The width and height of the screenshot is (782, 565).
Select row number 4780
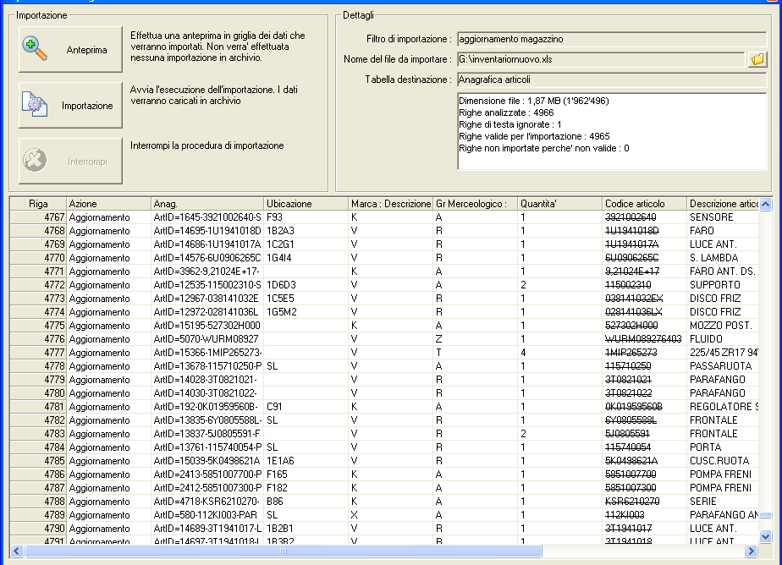click(38, 393)
